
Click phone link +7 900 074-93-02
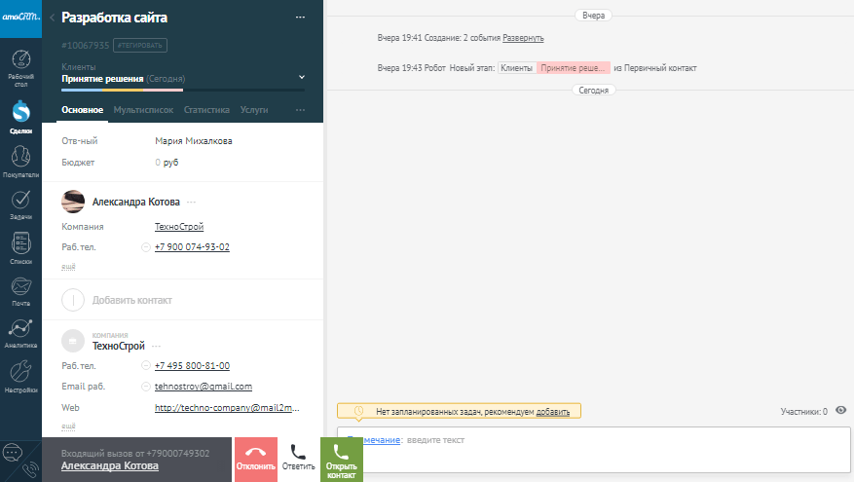click(192, 247)
